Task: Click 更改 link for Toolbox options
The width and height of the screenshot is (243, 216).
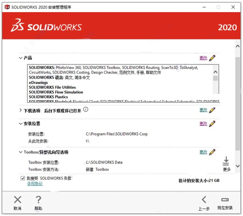Action: coord(203,152)
